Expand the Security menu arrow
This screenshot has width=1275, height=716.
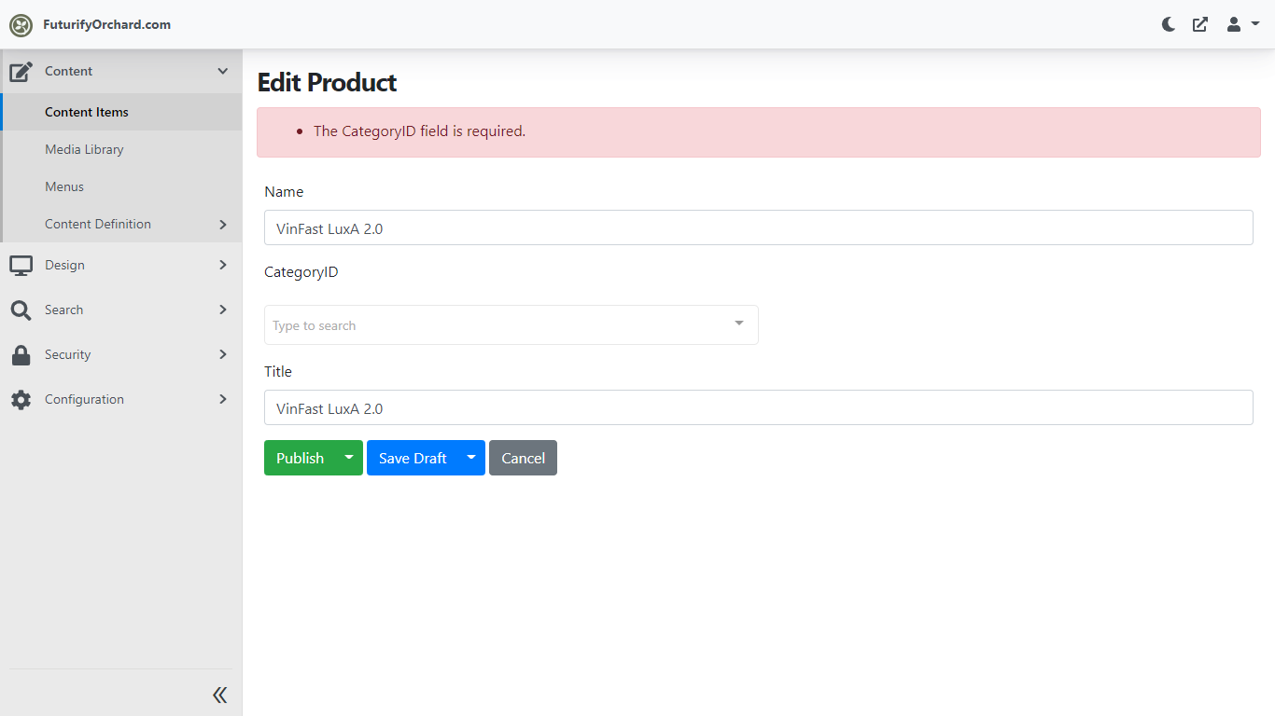point(223,354)
